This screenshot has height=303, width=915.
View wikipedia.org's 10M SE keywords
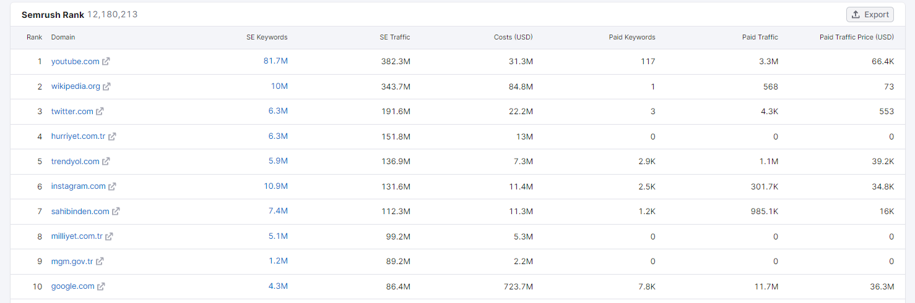[x=279, y=86]
